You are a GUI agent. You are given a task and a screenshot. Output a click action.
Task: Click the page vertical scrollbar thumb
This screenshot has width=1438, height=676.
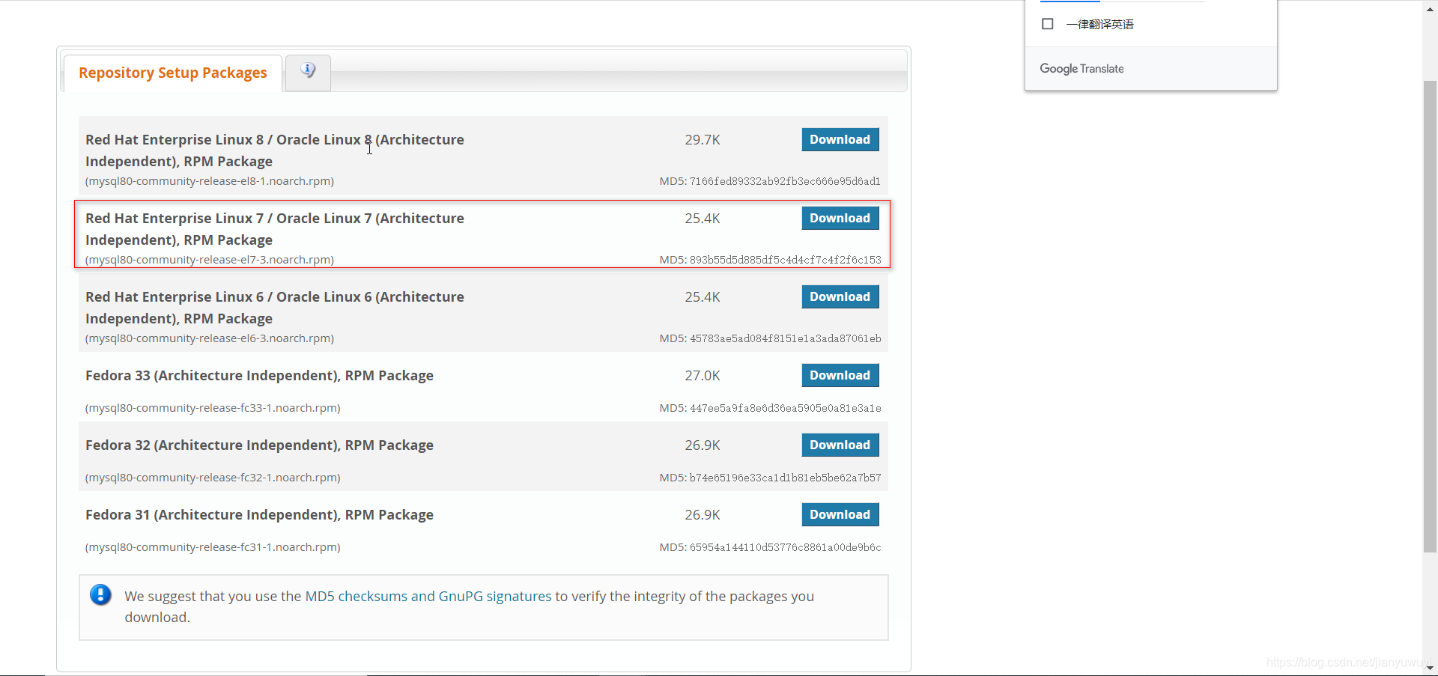tap(1430, 317)
